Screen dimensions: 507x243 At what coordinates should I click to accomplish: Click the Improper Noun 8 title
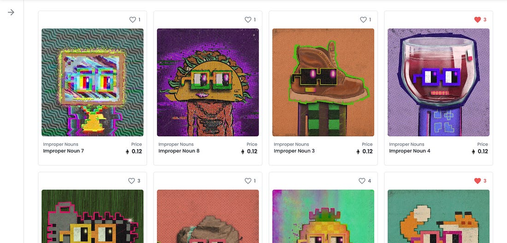(x=179, y=151)
